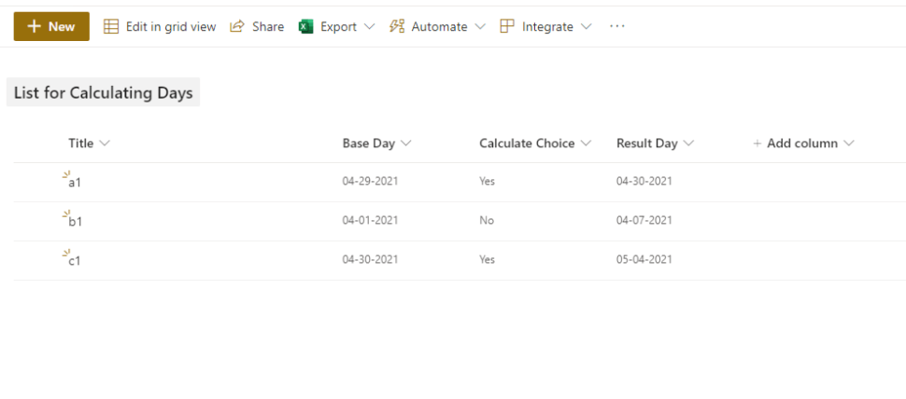Share the list

(x=257, y=26)
